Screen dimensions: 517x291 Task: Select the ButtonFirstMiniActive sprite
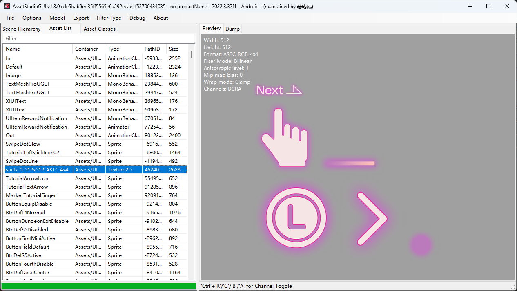tap(96, 238)
